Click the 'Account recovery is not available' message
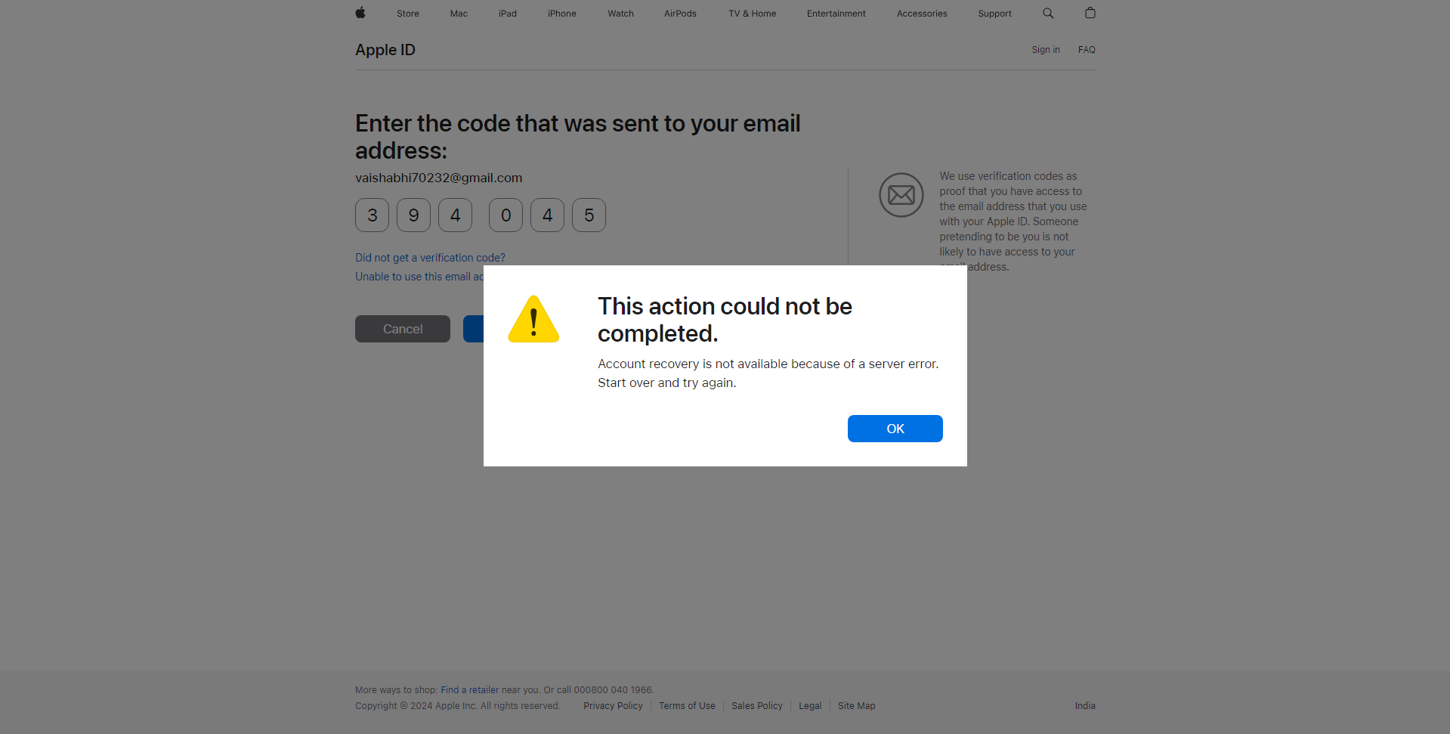 click(768, 373)
